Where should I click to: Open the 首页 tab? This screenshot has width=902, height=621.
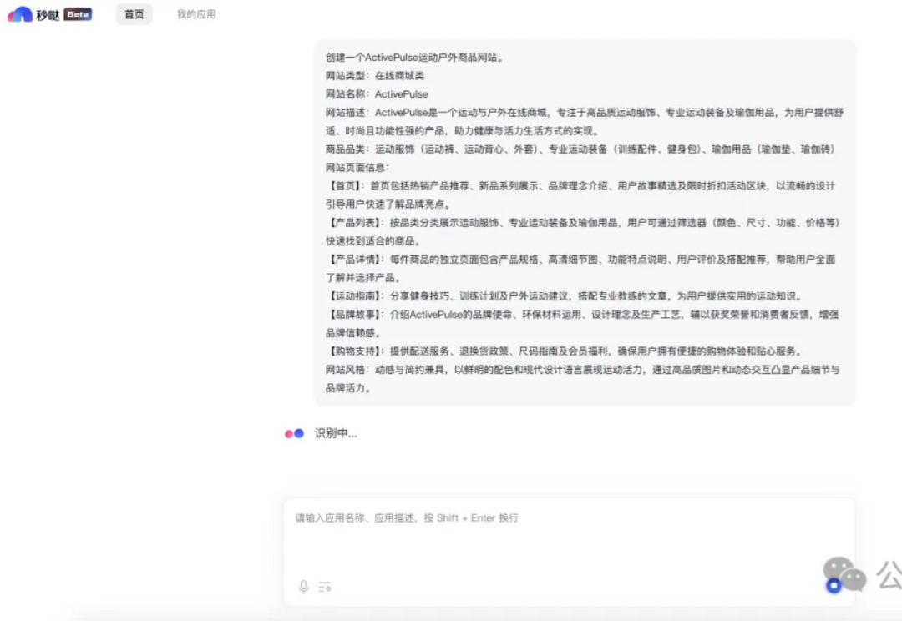click(x=134, y=14)
